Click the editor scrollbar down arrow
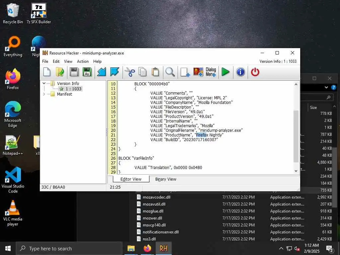This screenshot has width=340, height=255. [x=296, y=171]
